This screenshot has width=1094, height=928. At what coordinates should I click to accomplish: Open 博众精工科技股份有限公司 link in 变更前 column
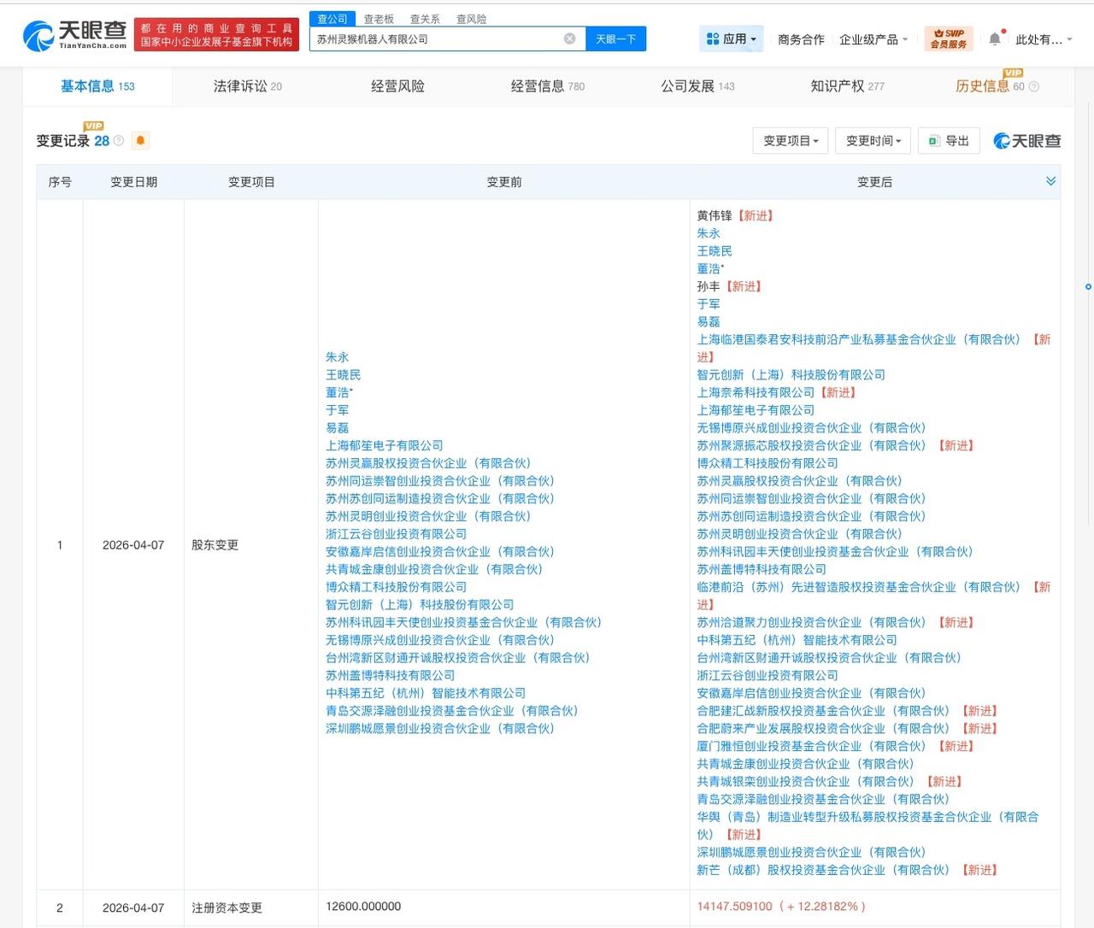397,587
